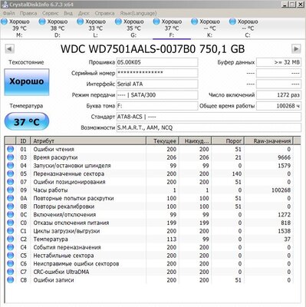Click the blue Хорошо health status button
The image size is (306, 307).
(27, 82)
